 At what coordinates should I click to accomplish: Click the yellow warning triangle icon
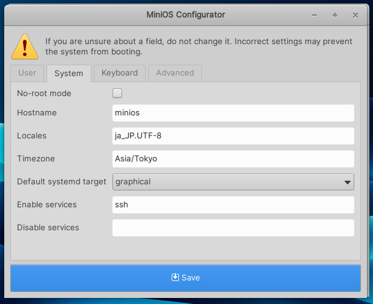pyautogui.click(x=25, y=46)
